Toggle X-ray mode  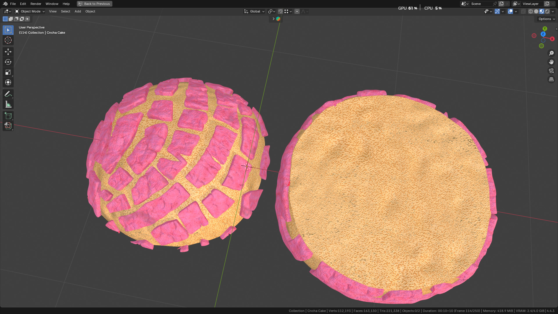(x=523, y=11)
